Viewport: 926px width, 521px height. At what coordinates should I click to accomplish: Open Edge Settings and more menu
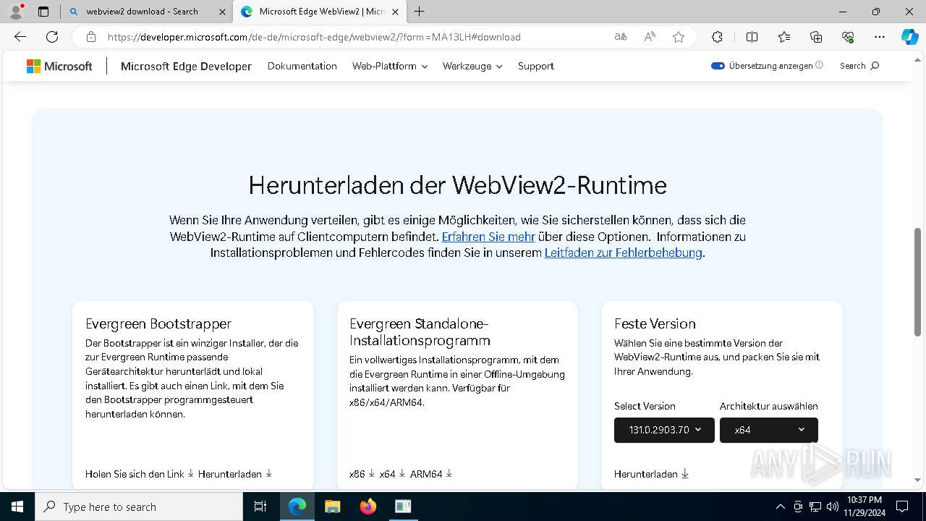coord(880,37)
